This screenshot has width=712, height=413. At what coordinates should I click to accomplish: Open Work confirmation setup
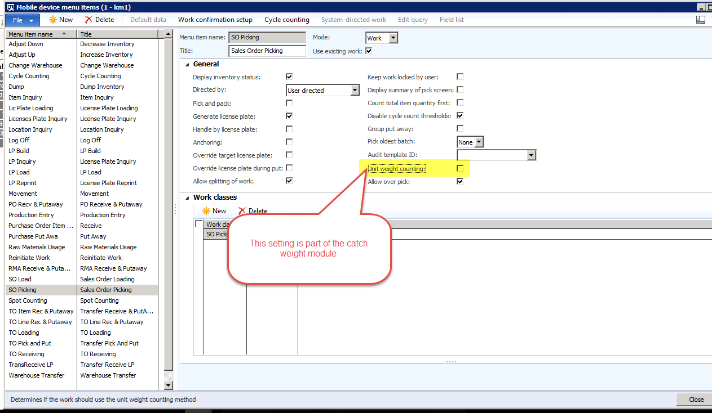pos(215,20)
